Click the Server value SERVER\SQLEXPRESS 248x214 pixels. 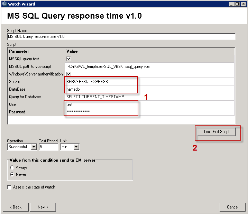click(87, 82)
